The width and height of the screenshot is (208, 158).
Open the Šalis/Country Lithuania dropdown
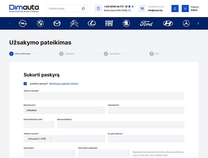pyautogui.click(x=64, y=110)
